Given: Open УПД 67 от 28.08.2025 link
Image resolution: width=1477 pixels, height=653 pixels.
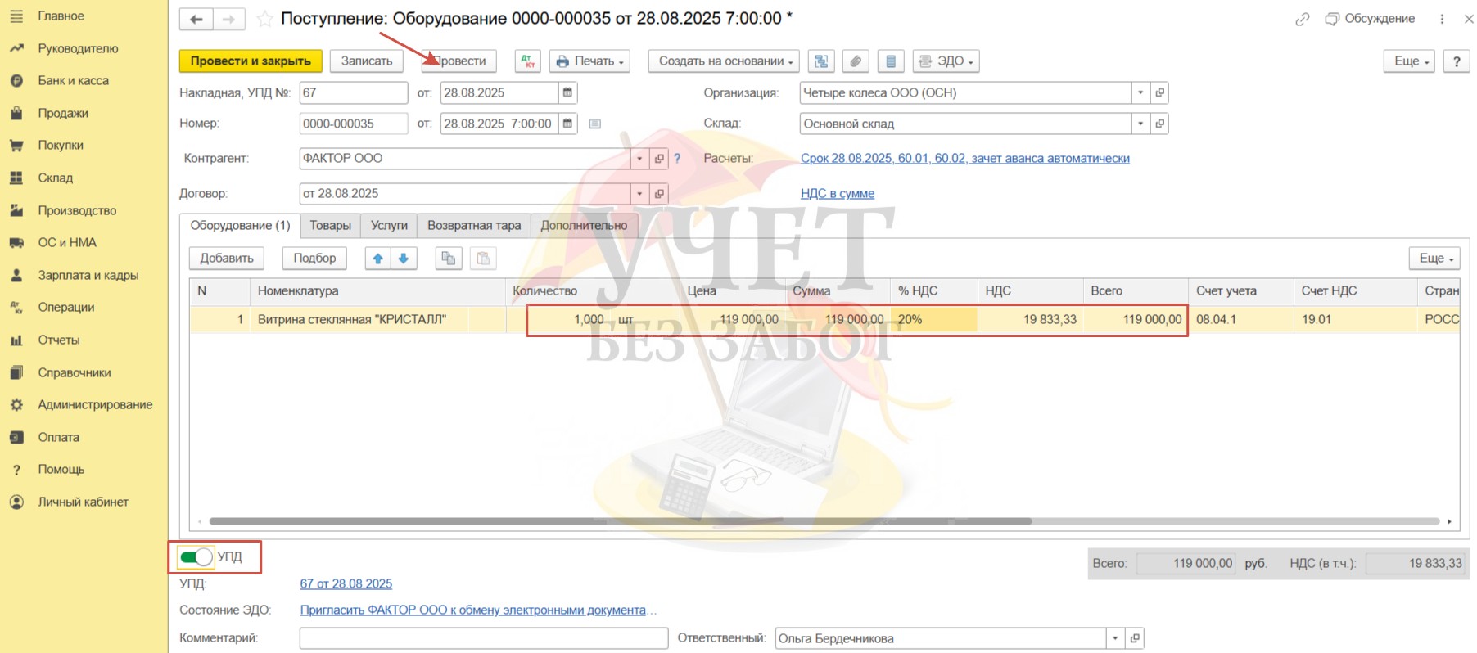Looking at the screenshot, I should [346, 583].
